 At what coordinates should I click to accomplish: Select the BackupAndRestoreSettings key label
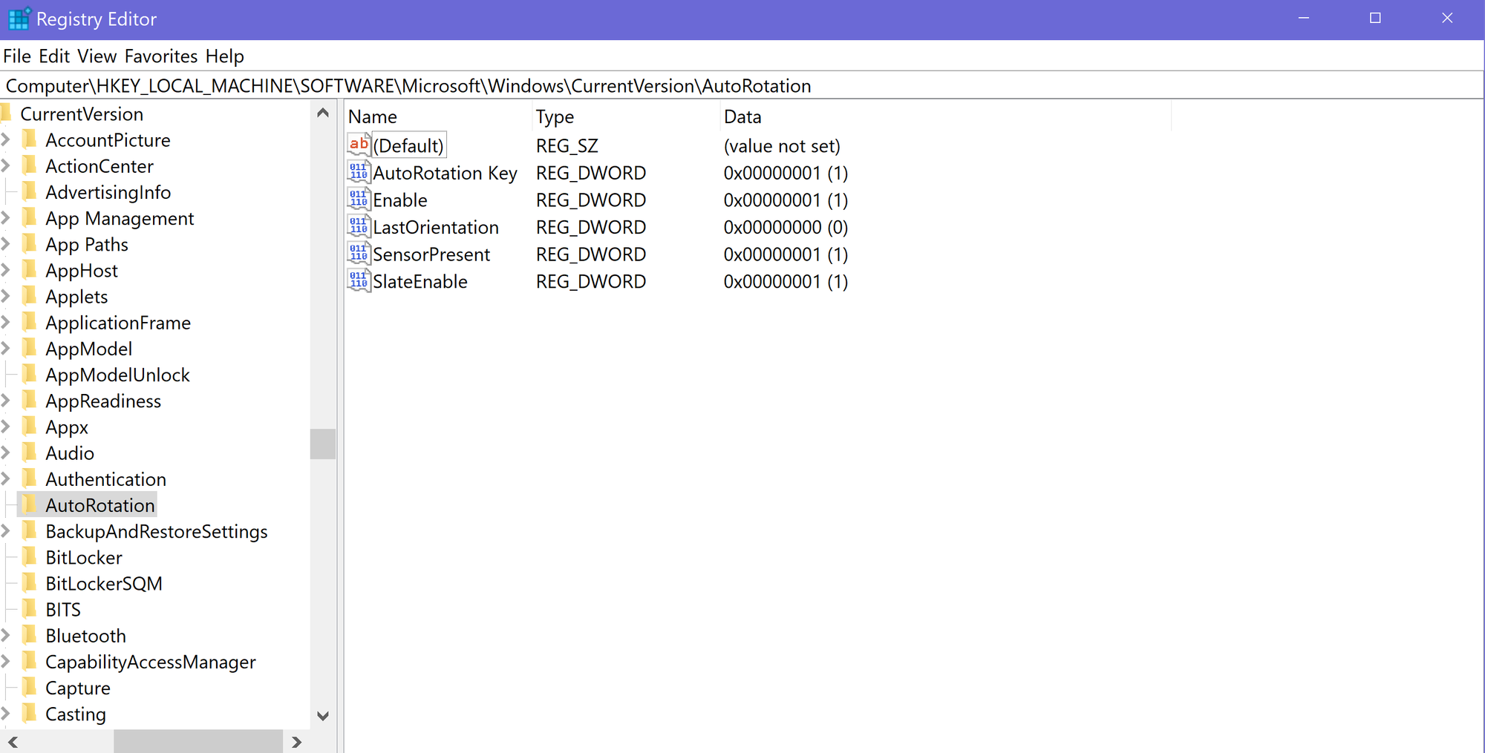(x=157, y=532)
